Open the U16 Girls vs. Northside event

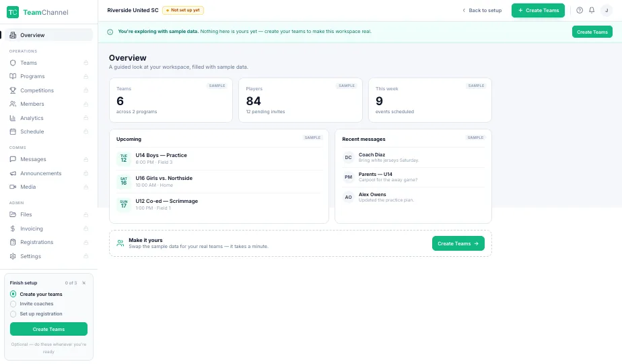click(219, 181)
